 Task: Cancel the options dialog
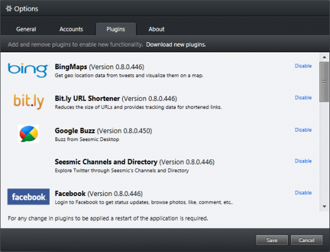click(x=307, y=240)
